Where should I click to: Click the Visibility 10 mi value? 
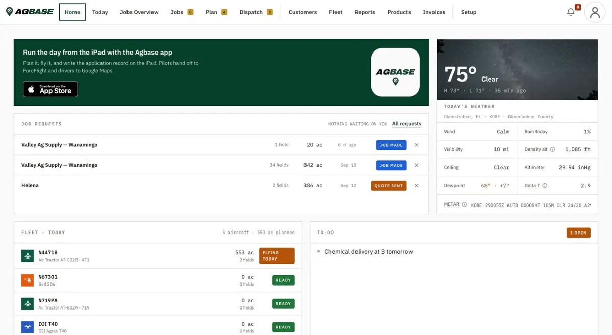coord(501,149)
